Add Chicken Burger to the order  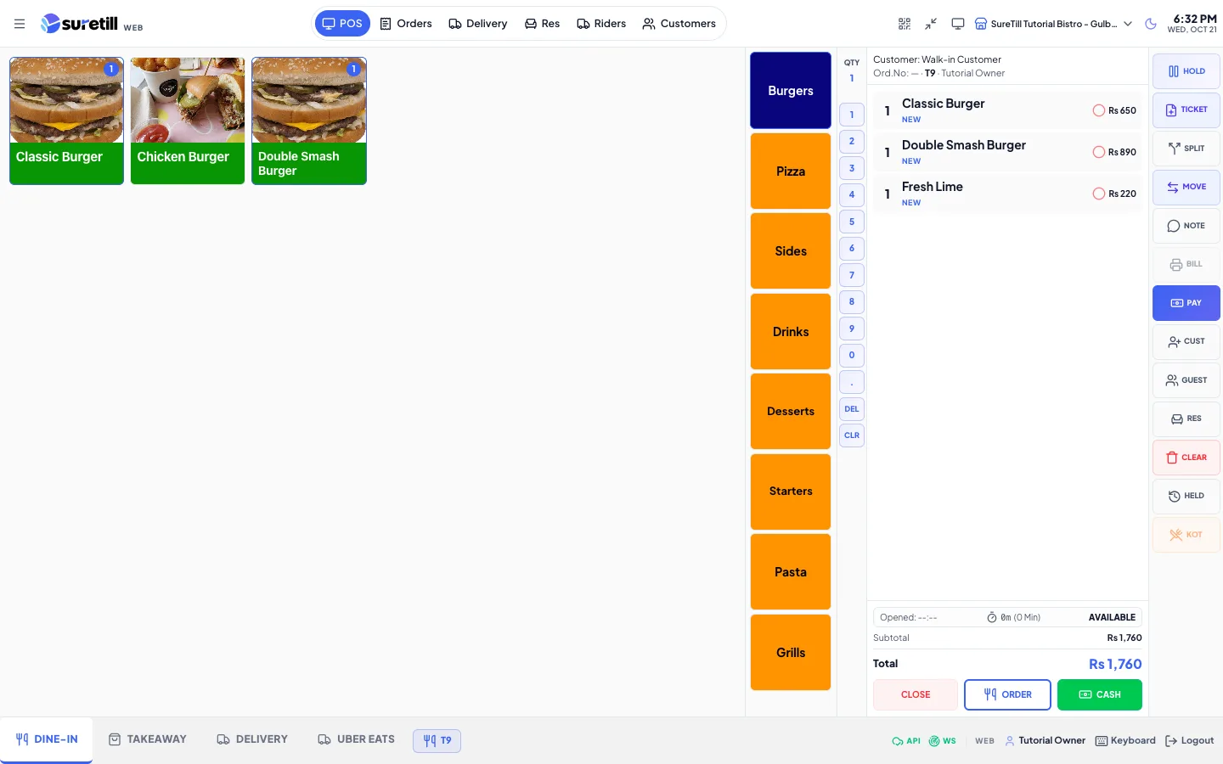pos(188,121)
